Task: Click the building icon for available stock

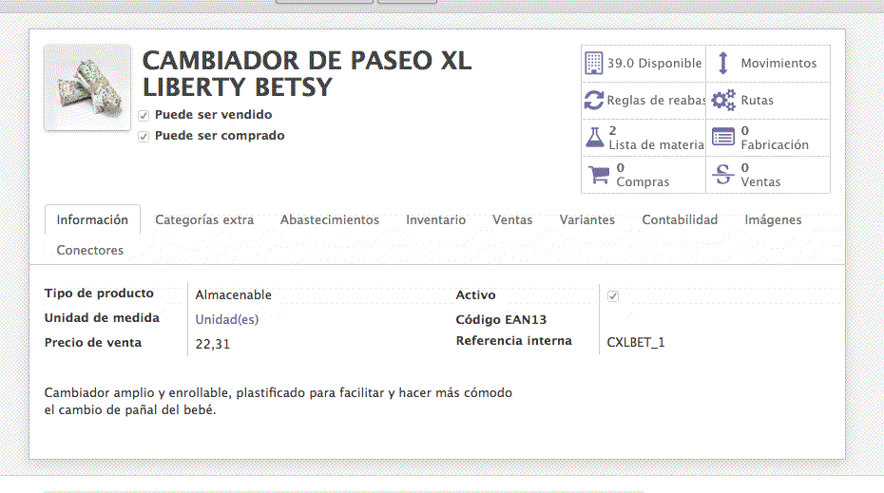Action: click(594, 64)
